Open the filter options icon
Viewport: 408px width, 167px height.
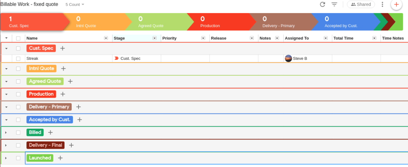pos(334,4)
